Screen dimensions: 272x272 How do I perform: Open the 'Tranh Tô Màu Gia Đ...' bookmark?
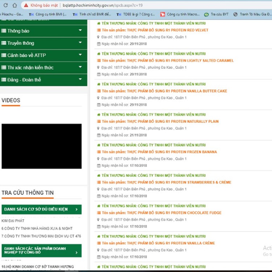[252, 14]
